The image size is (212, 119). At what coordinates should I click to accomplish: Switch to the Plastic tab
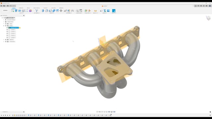[x=45, y=8]
